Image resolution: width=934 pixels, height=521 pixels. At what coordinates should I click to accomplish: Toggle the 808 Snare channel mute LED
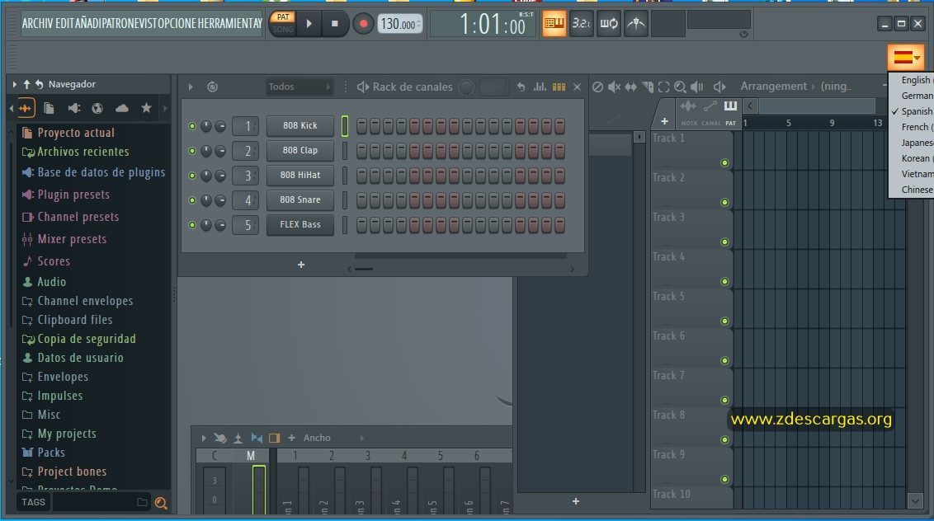(191, 200)
